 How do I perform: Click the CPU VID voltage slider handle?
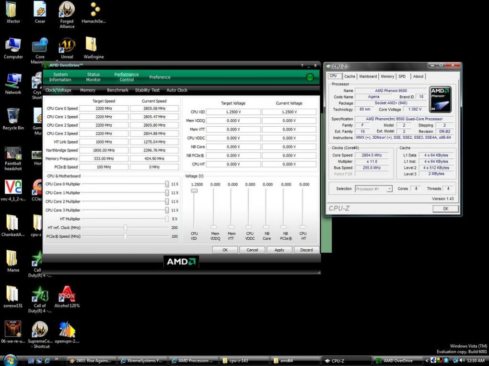pyautogui.click(x=194, y=190)
